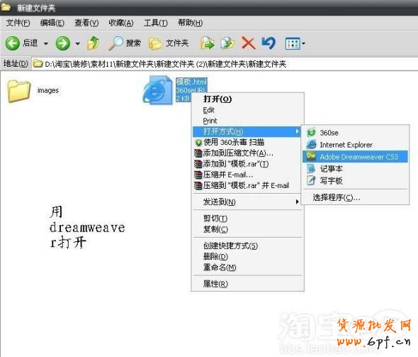Toggle the Folders pane button
Image resolution: width=418 pixels, height=357 pixels.
[x=169, y=43]
